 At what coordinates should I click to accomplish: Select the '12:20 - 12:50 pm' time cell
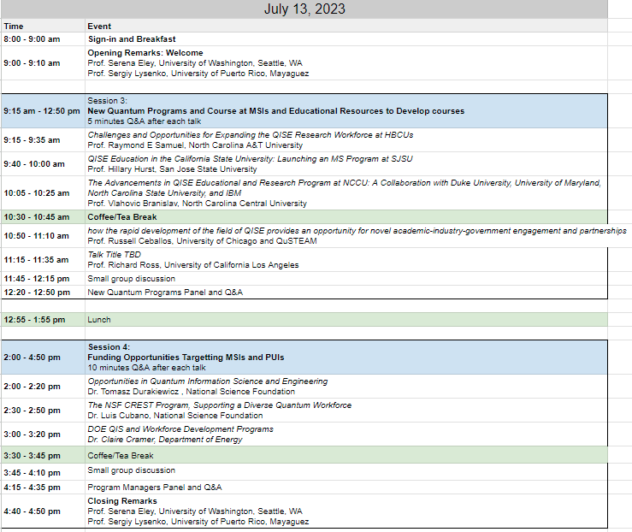click(43, 293)
